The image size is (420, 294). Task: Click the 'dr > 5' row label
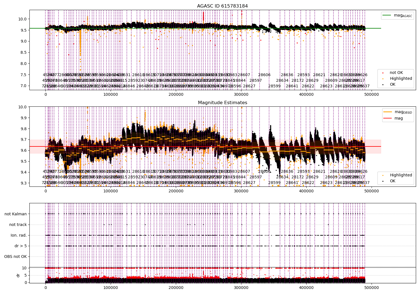(21, 246)
